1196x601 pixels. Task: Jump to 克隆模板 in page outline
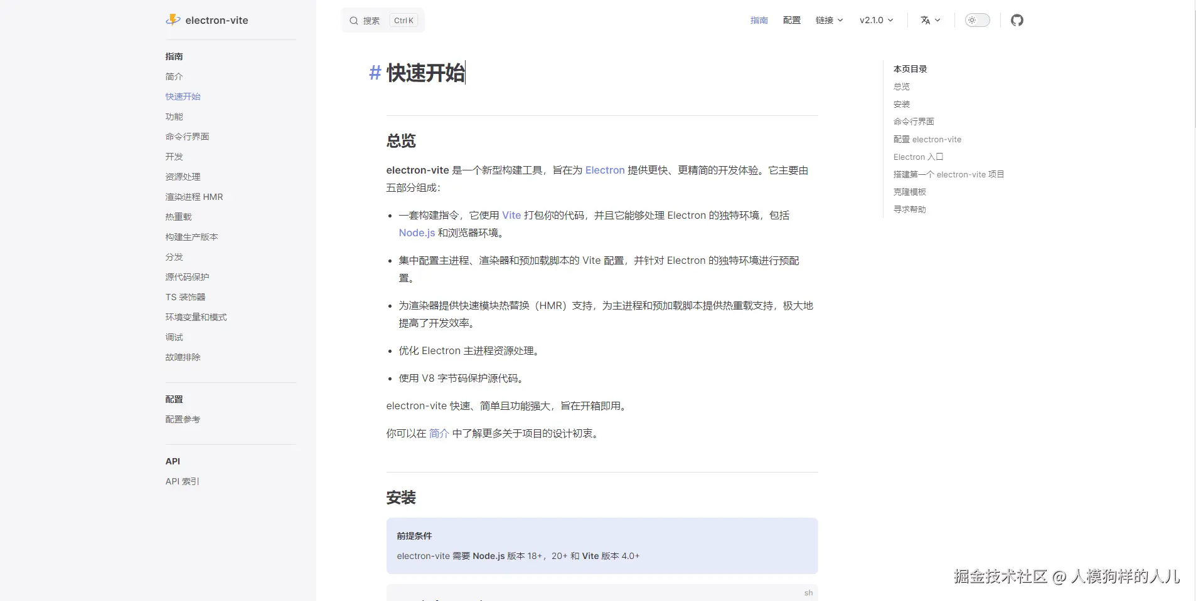(910, 192)
